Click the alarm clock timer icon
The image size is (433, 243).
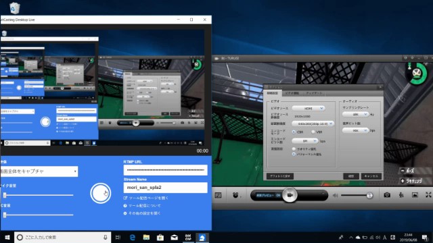tap(235, 195)
